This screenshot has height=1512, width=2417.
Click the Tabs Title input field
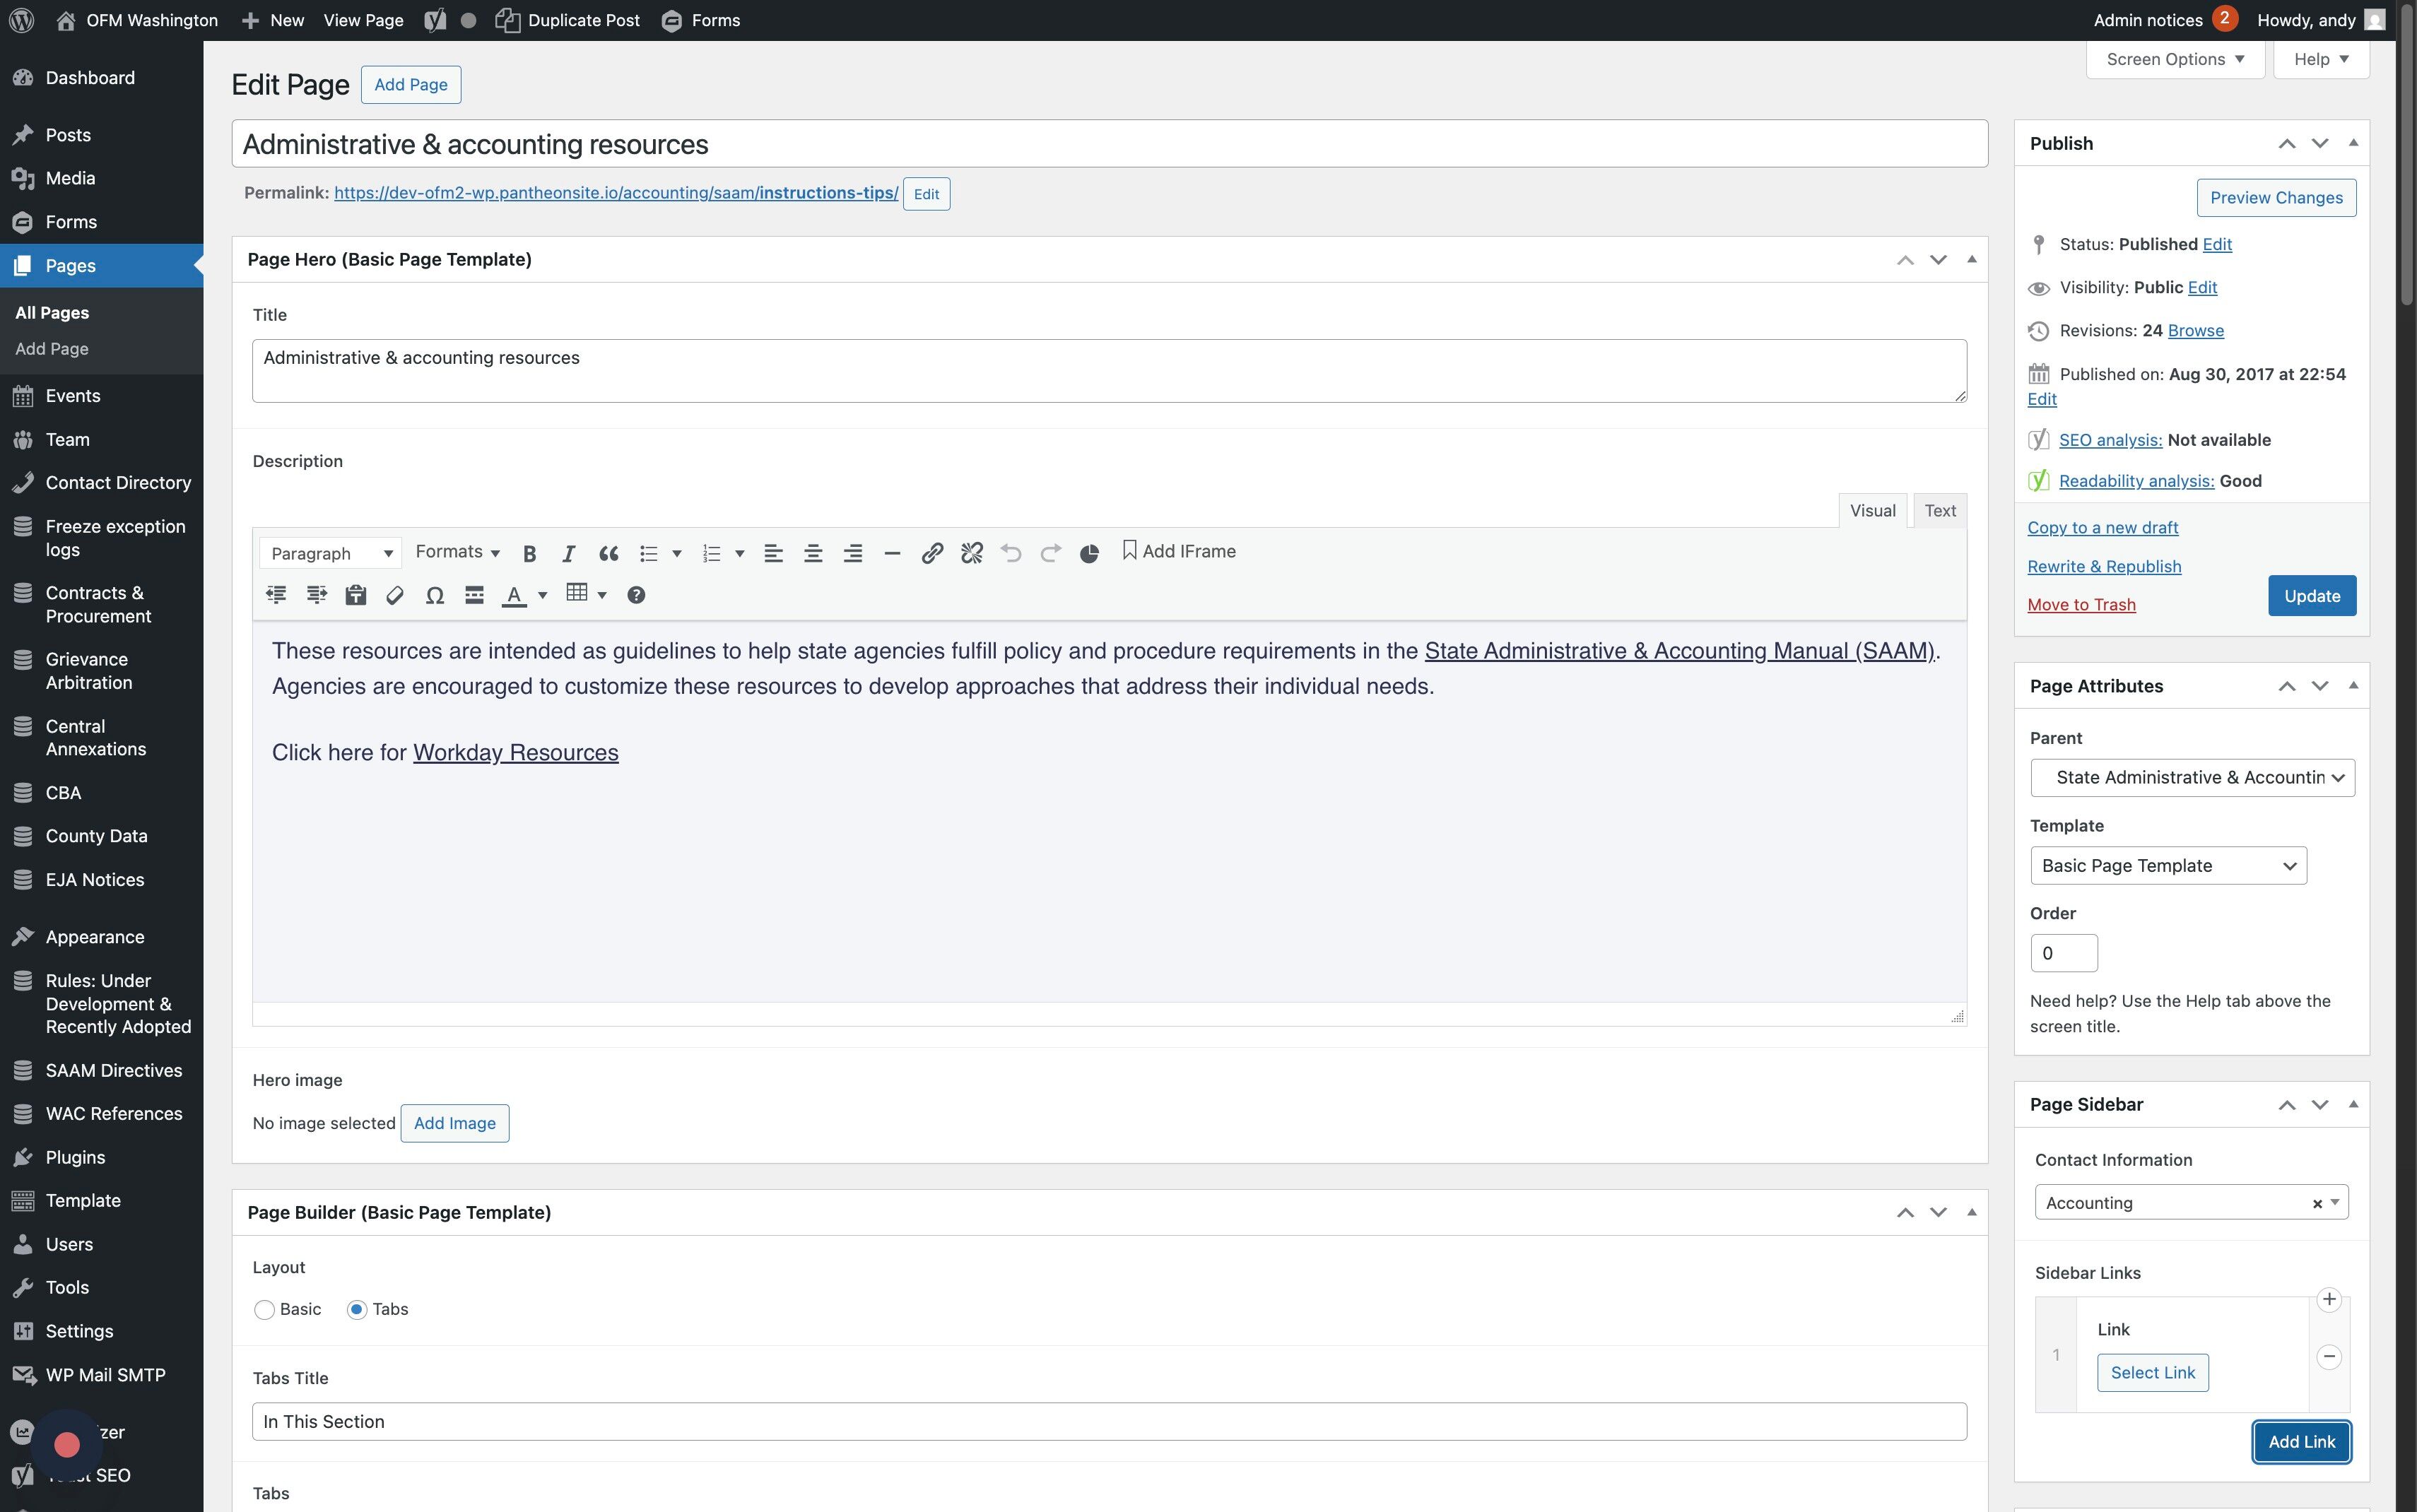click(x=1109, y=1422)
